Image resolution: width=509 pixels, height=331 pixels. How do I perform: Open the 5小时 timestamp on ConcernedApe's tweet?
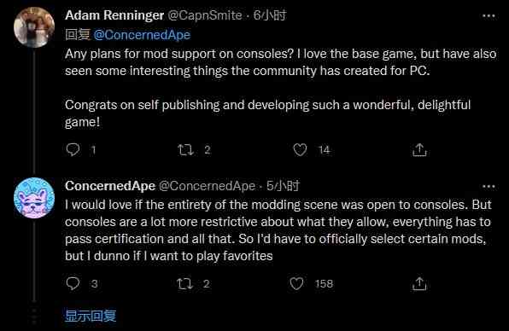(x=283, y=186)
